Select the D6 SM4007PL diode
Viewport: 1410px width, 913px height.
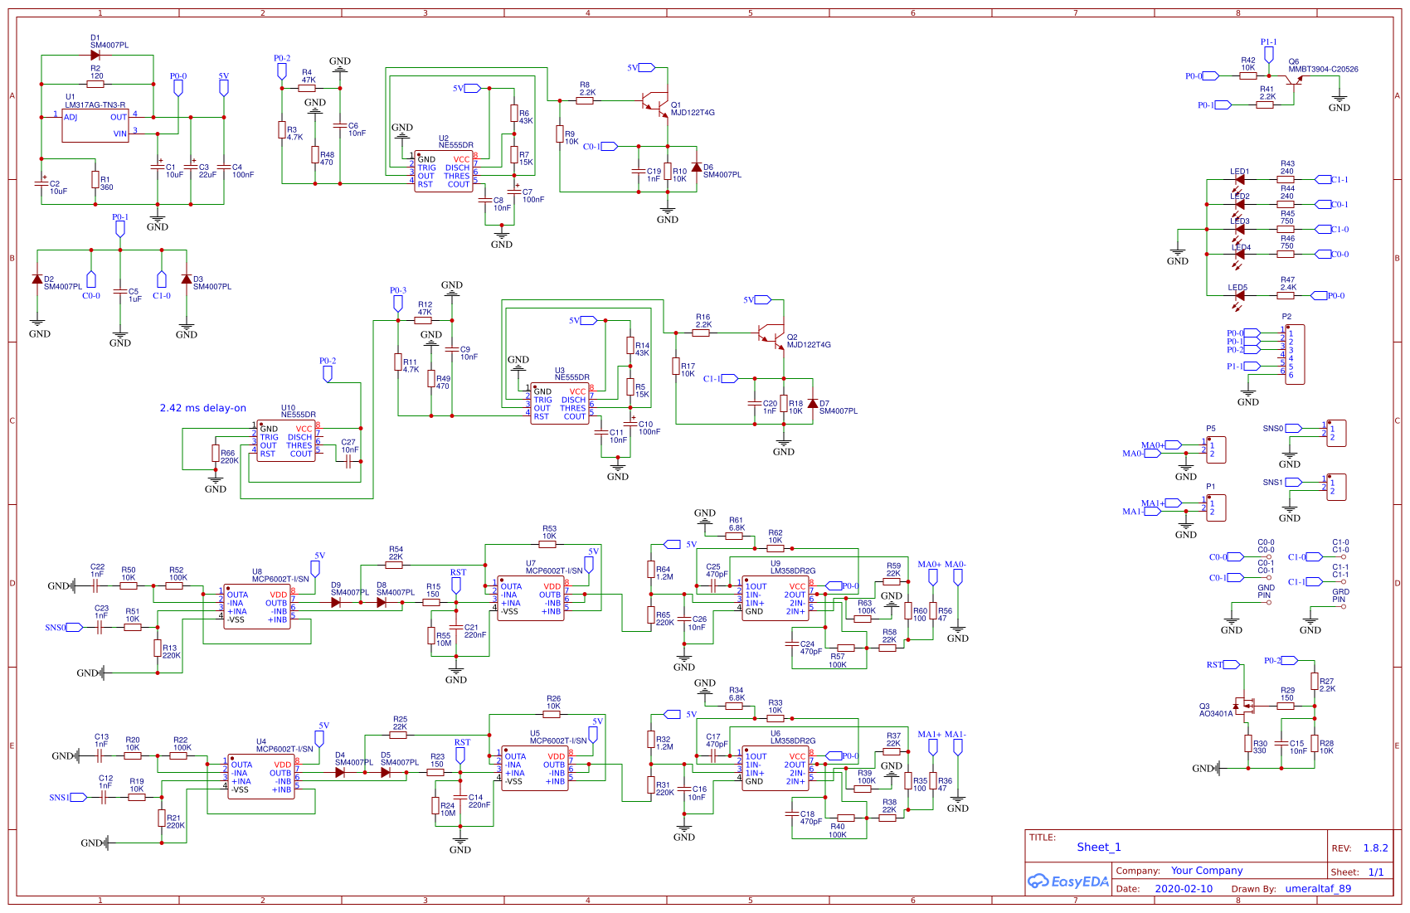point(697,168)
